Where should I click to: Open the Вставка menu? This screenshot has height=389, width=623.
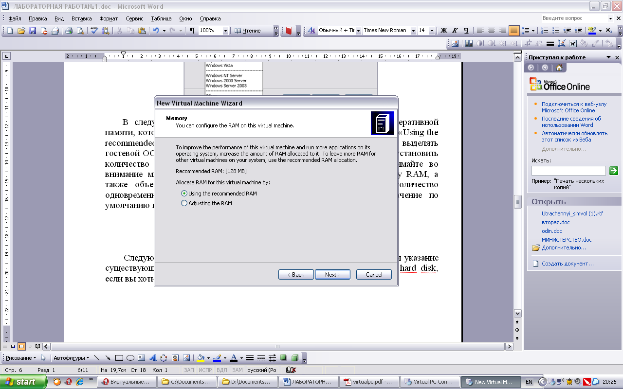click(81, 18)
